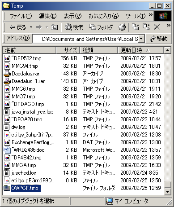Click the Delete (X) toolbar icon
Screen dimensions: 174x207
pos(157,27)
